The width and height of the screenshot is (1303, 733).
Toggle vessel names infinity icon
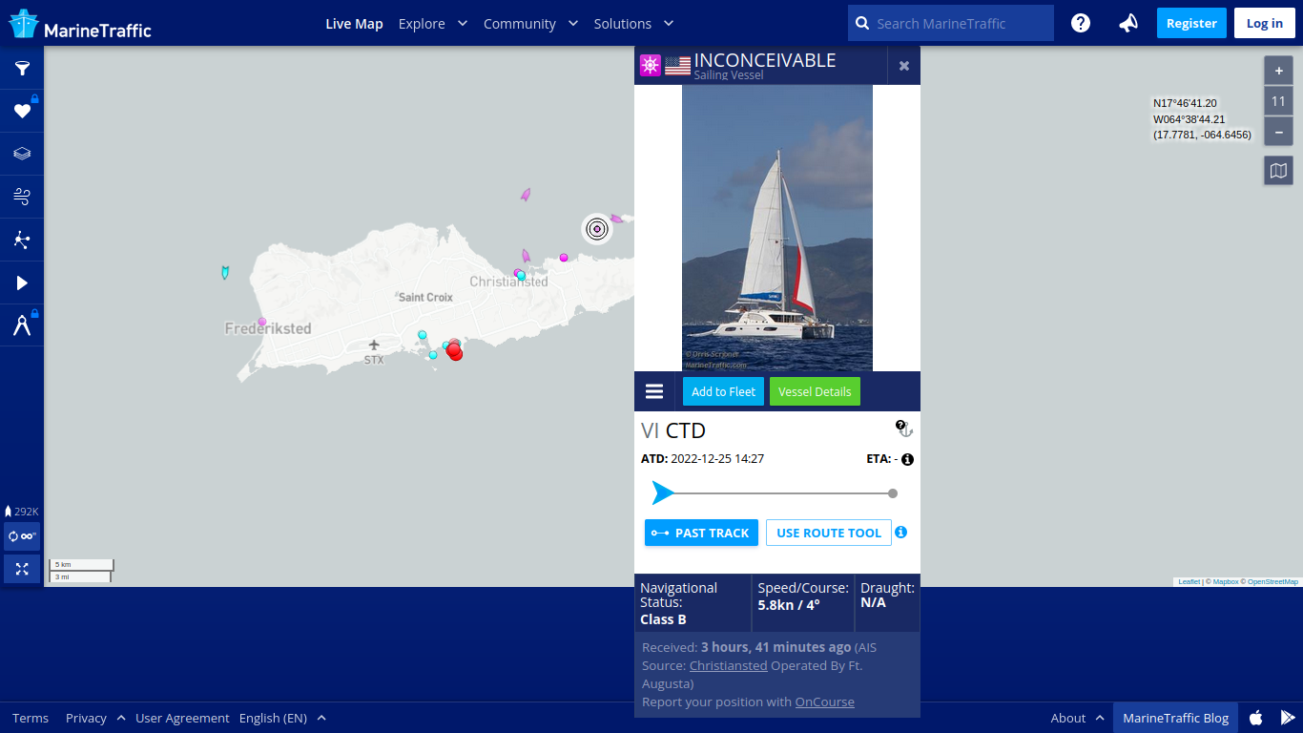22,536
